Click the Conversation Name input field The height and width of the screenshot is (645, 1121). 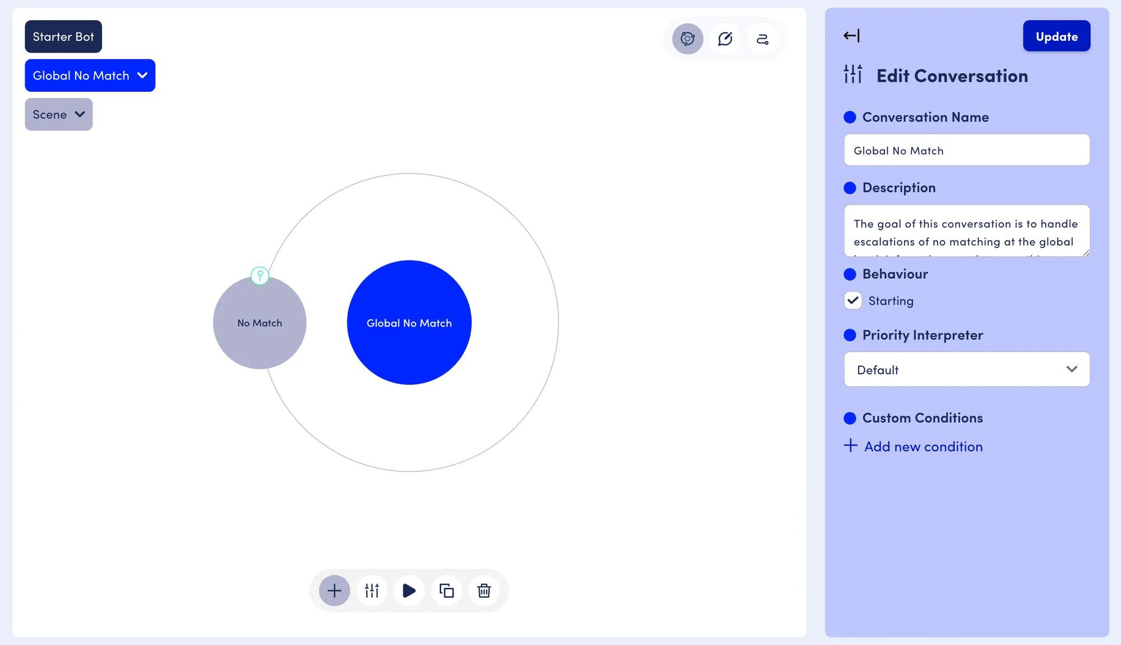click(967, 150)
